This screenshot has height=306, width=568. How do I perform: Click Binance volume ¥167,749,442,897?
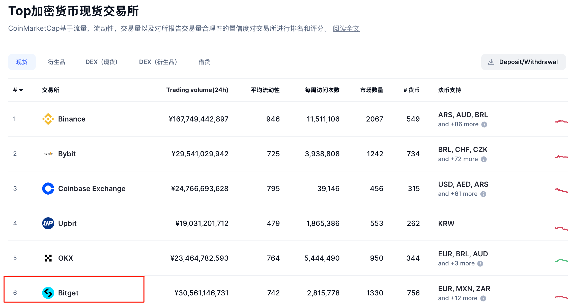point(198,119)
